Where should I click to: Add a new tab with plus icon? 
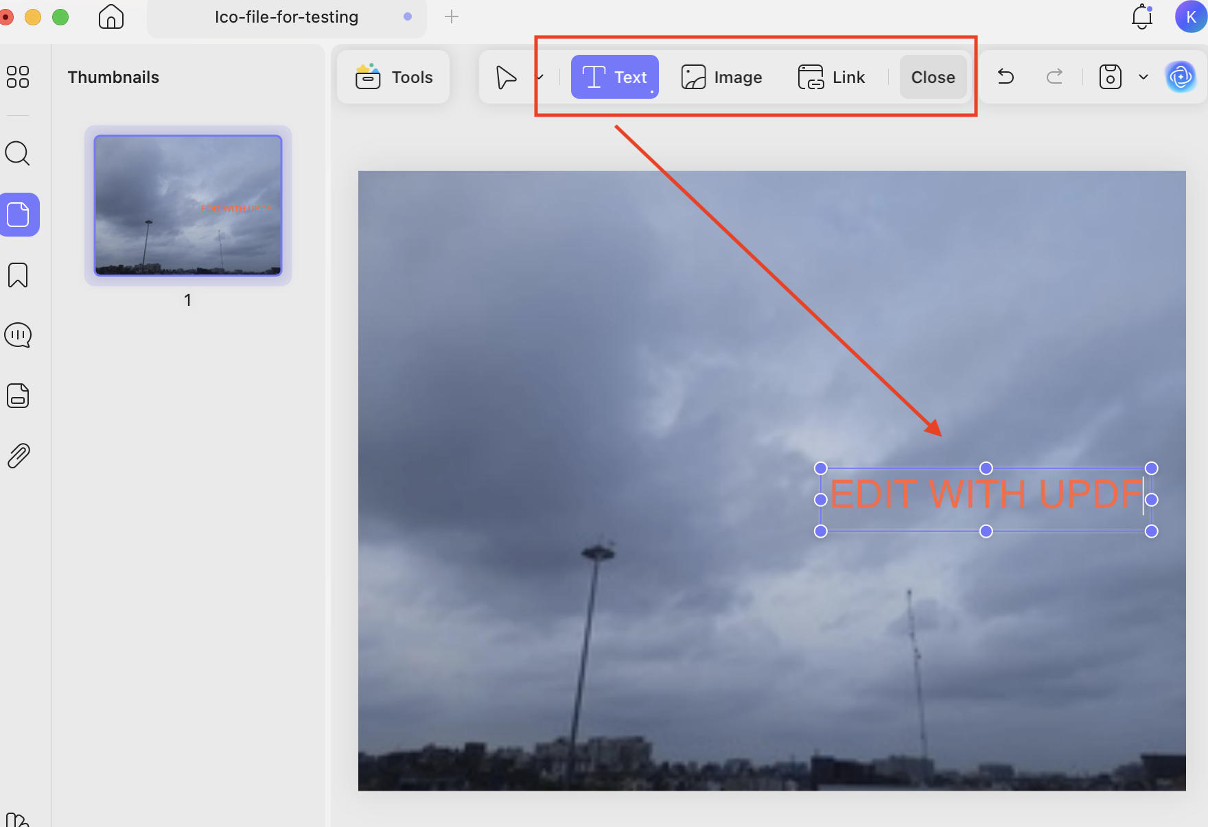(x=452, y=17)
